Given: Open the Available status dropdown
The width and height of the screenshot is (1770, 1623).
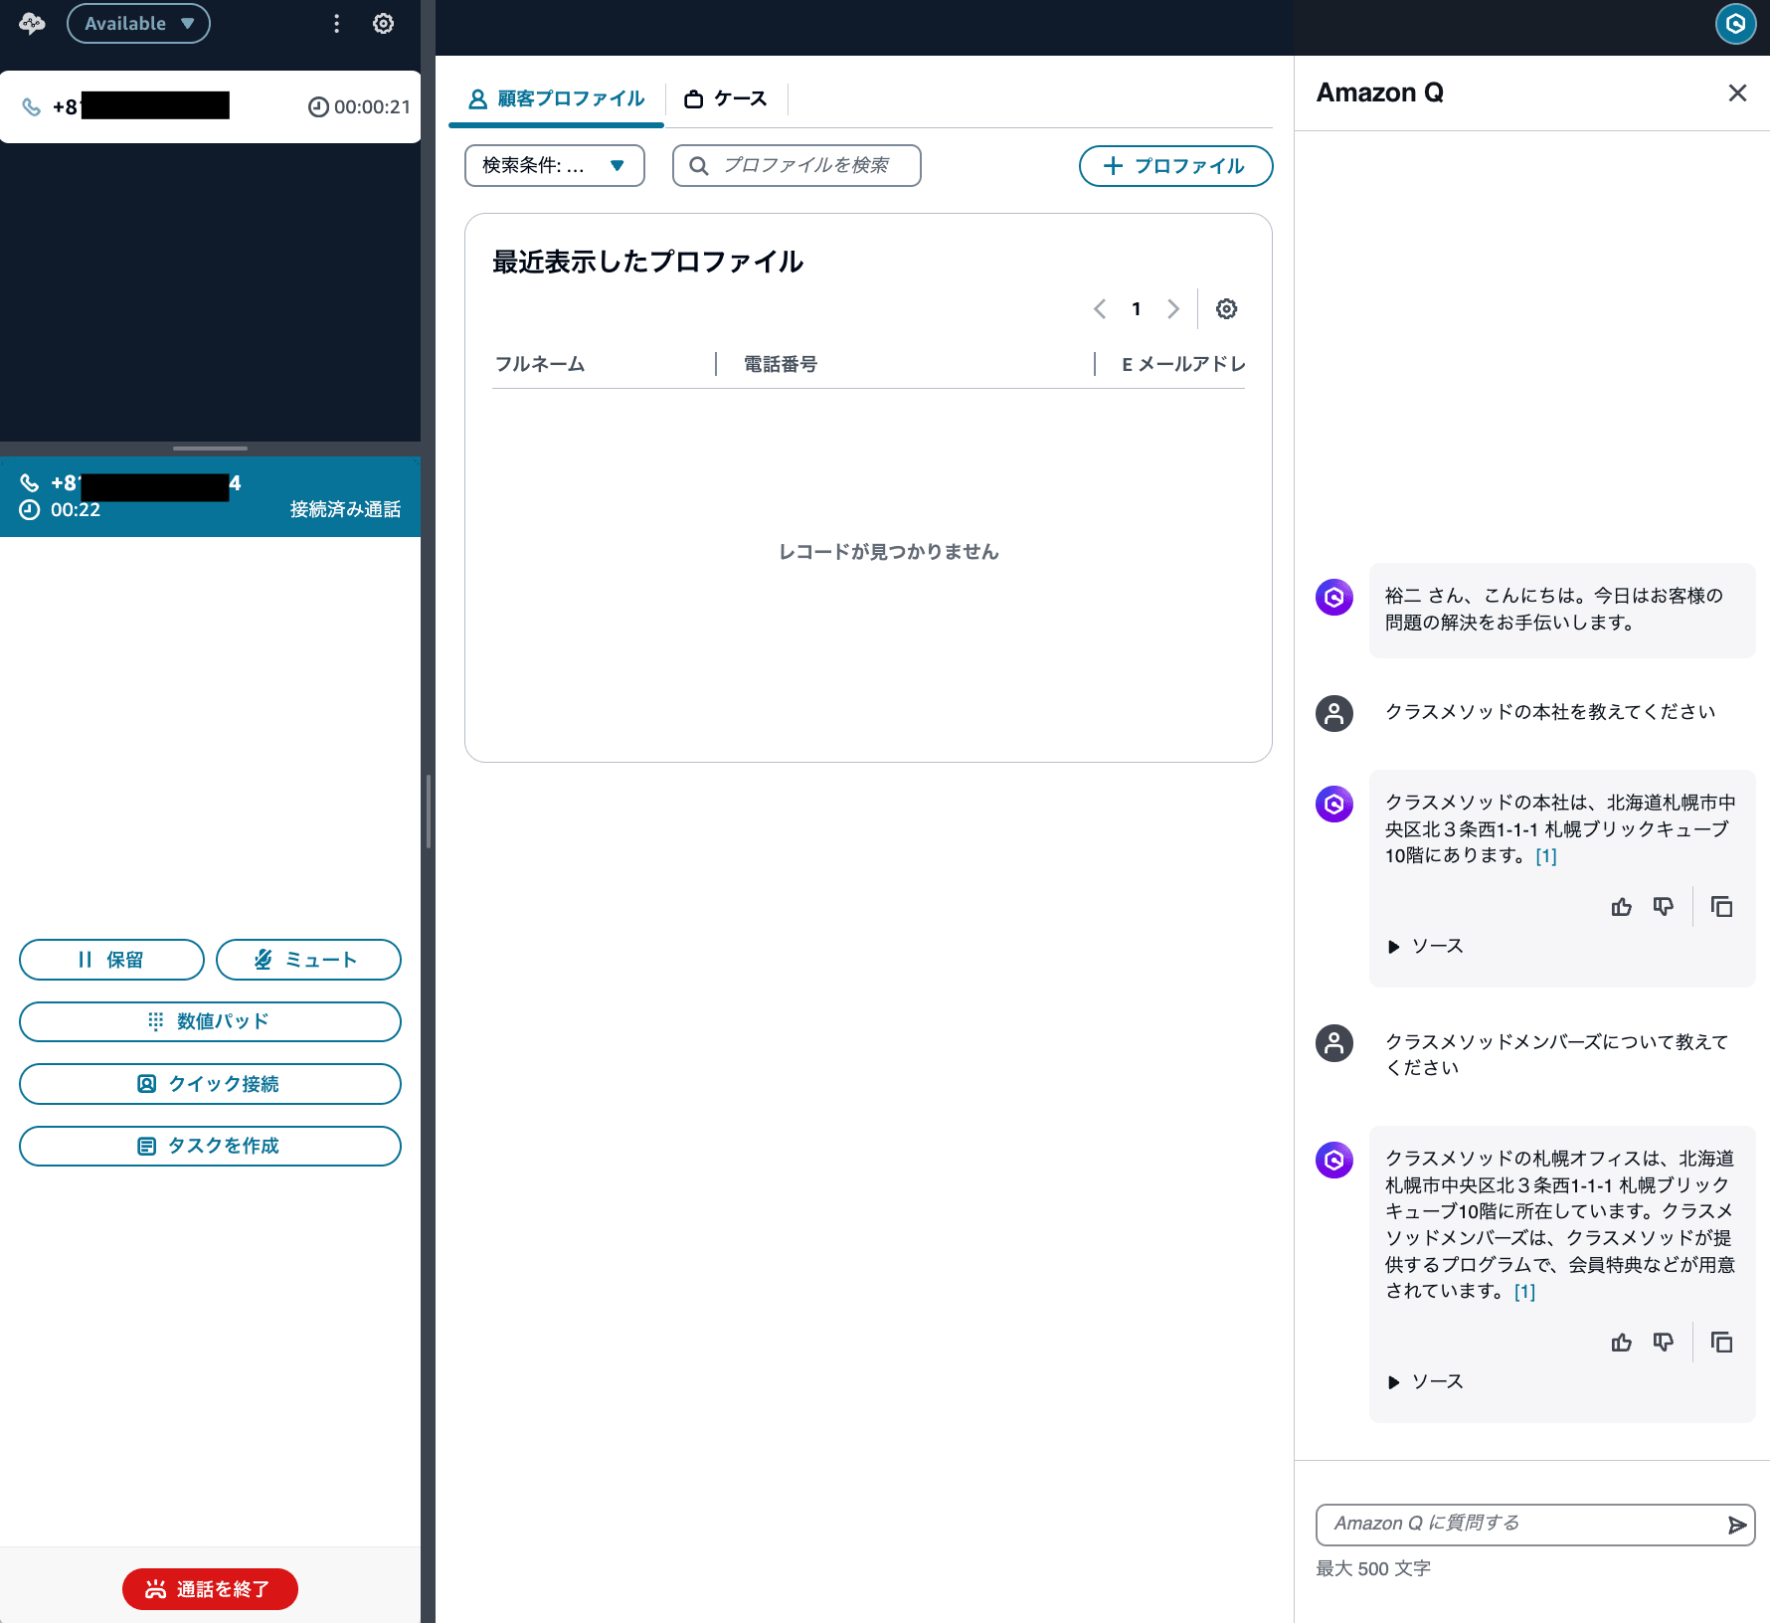Looking at the screenshot, I should [x=138, y=24].
